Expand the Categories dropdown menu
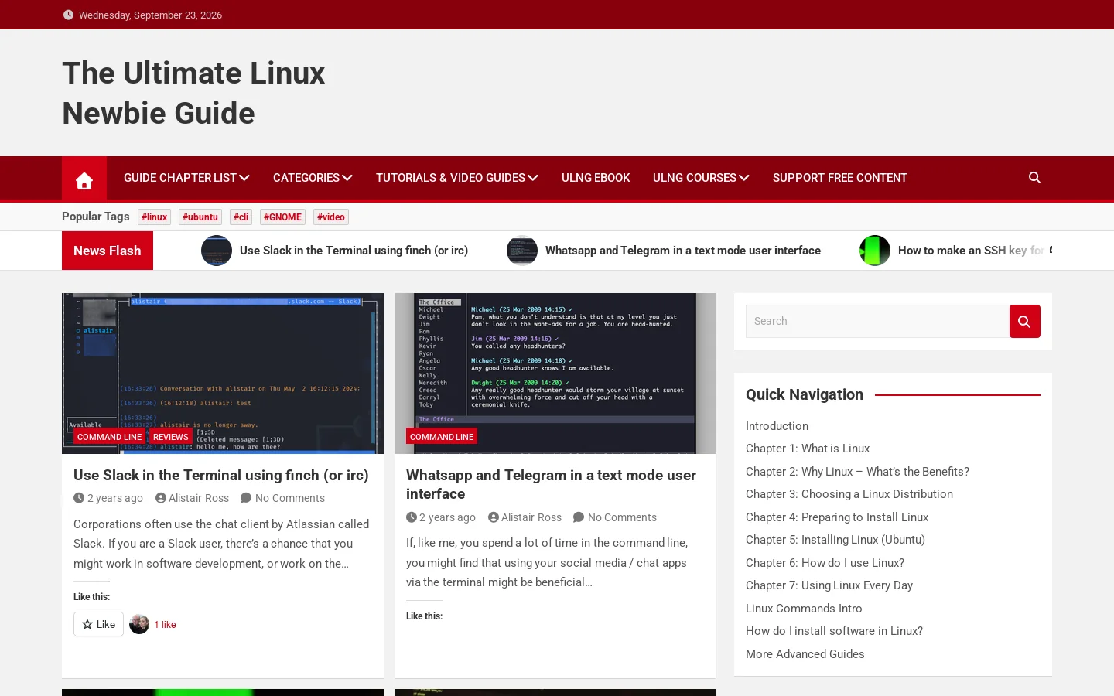This screenshot has height=696, width=1114. [x=313, y=178]
